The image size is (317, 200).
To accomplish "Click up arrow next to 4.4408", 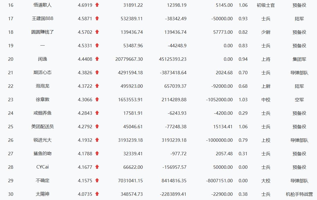I will (x=97, y=59).
